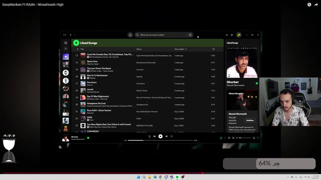
Task: Click the Unfollow button for Siavash Ghomayshi
Action: coord(250,120)
